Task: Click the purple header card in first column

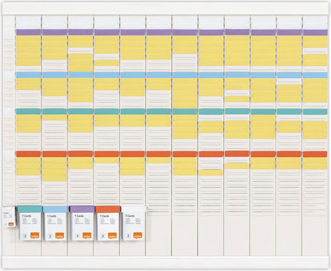Action: (x=29, y=32)
